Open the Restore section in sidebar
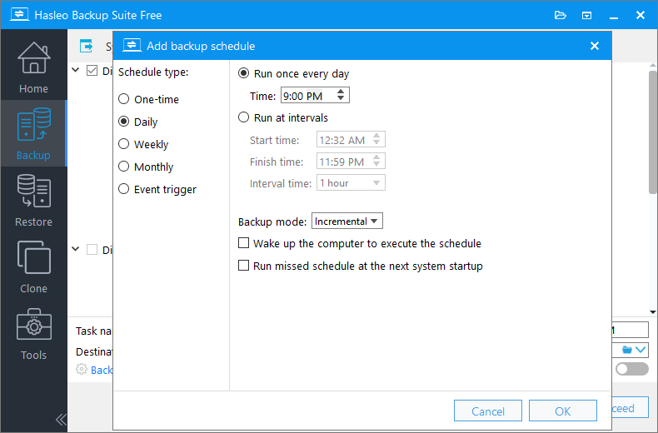The width and height of the screenshot is (658, 433). tap(33, 200)
